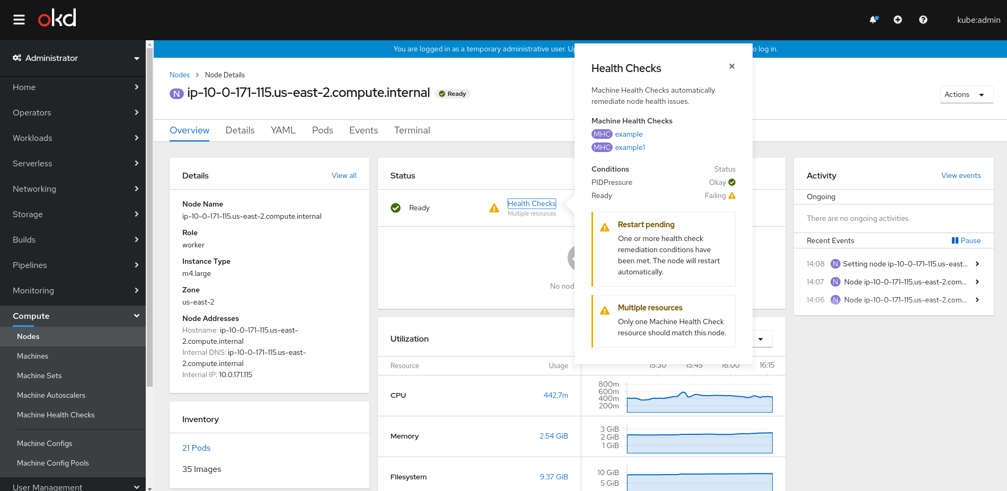
Task: Open Machine Config Pools in the sidebar
Action: click(x=73, y=463)
